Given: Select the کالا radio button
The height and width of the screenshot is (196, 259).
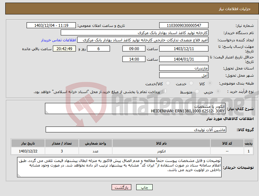Looking at the screenshot, I should tap(210, 83).
